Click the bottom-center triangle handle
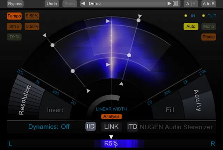This screenshot has width=223, height=150. click(x=121, y=84)
